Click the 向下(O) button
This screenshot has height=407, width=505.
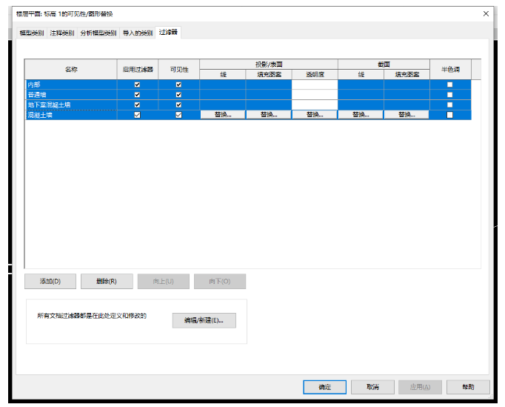pyautogui.click(x=220, y=282)
